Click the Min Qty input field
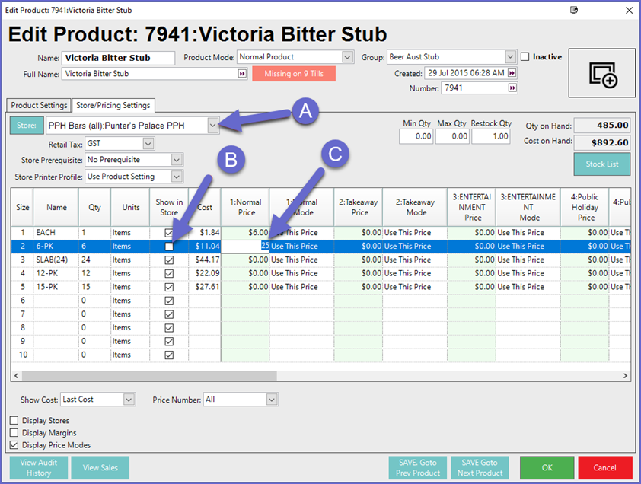 [416, 136]
